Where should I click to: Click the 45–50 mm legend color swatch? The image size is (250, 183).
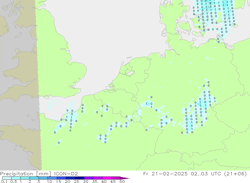tap(116, 178)
